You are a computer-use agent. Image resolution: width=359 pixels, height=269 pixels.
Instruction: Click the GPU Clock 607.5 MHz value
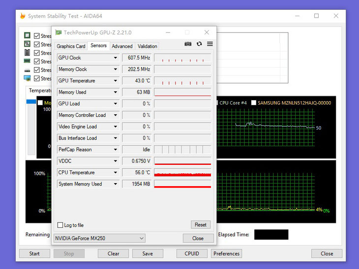point(136,58)
